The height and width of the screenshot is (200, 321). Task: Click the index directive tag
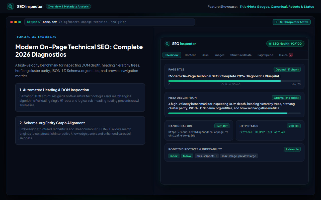pos(174,156)
